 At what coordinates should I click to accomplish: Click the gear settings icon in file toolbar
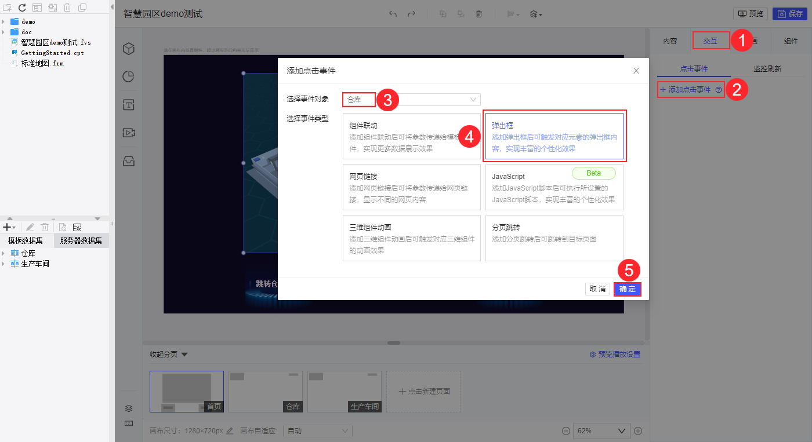coord(52,8)
